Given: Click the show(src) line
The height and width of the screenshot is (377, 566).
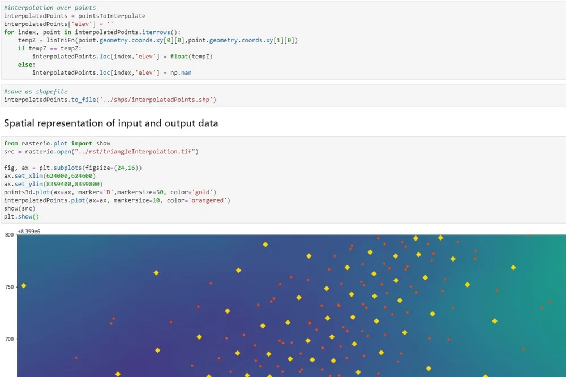Looking at the screenshot, I should pyautogui.click(x=19, y=208).
